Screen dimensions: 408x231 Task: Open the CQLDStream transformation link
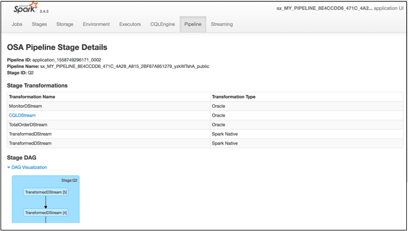point(22,115)
